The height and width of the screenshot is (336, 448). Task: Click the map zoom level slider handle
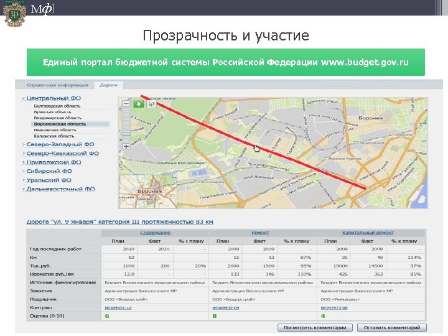pos(126,134)
